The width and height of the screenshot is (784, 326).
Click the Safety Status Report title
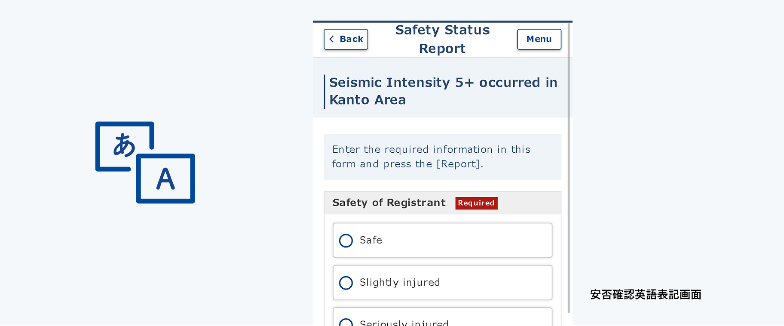[442, 39]
